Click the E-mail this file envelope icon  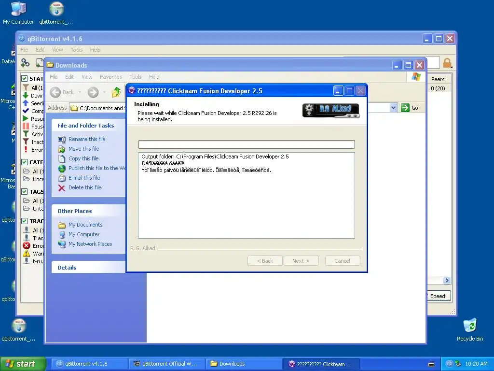click(62, 178)
